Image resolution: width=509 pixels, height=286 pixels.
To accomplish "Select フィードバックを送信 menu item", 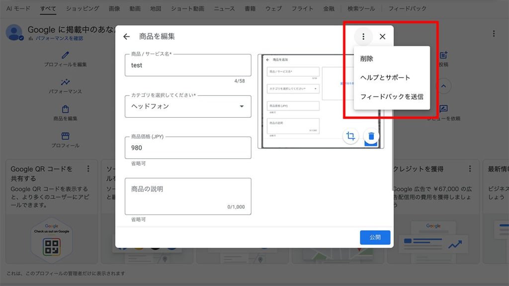I will pyautogui.click(x=392, y=97).
